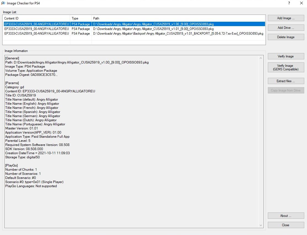This screenshot has height=235, width=307.
Task: Sort list by Content ID column header
Action: [36, 18]
